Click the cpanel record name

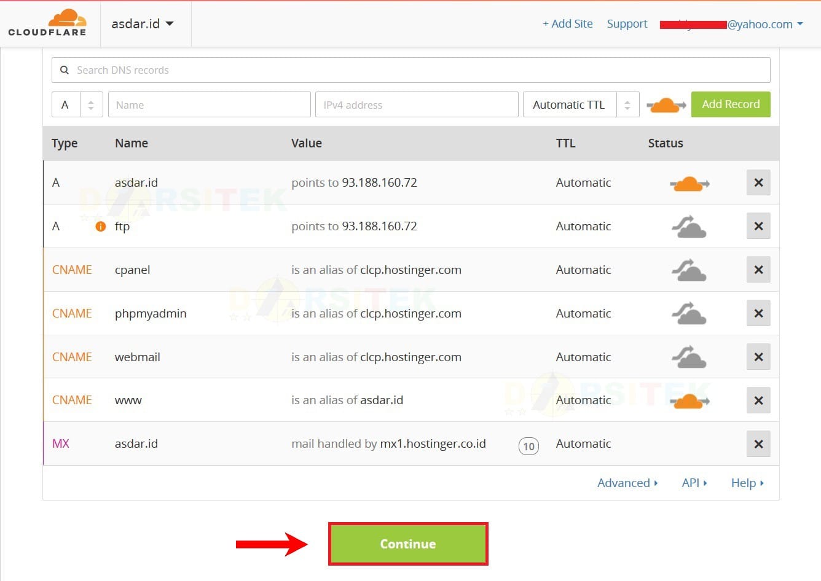point(132,270)
